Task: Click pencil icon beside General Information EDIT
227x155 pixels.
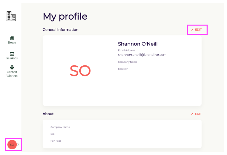Action: pos(192,30)
